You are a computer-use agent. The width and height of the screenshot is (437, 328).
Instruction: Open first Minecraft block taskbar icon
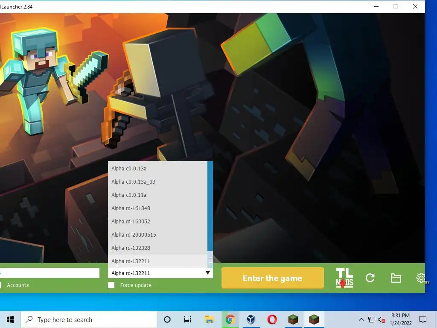(293, 319)
